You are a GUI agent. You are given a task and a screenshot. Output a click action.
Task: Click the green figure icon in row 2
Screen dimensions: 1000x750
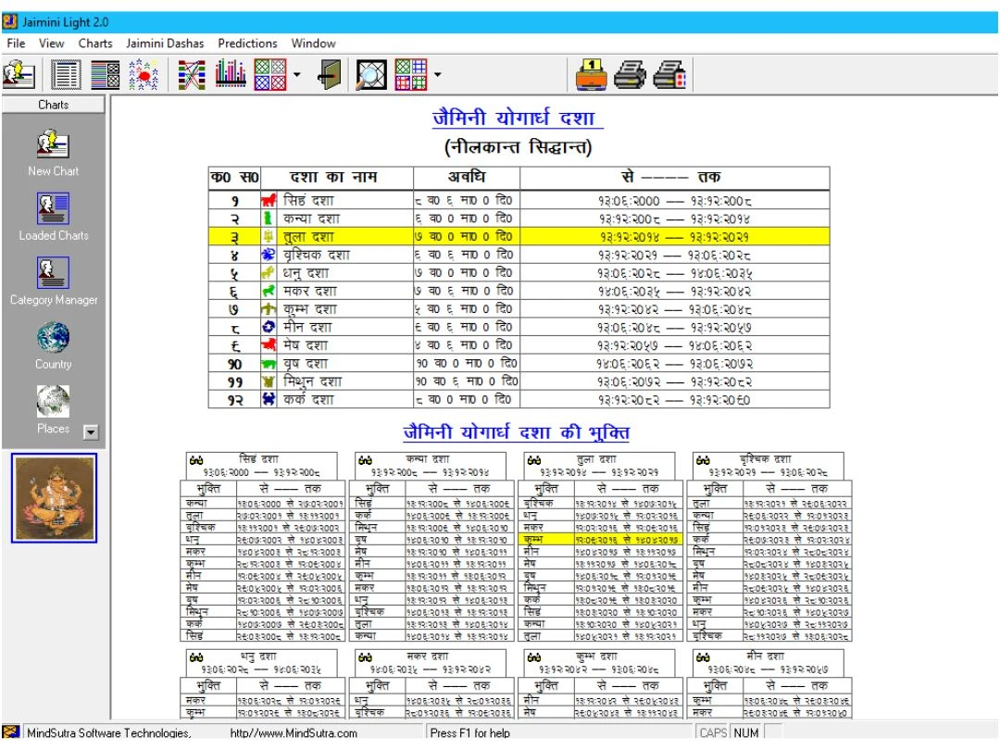click(269, 219)
